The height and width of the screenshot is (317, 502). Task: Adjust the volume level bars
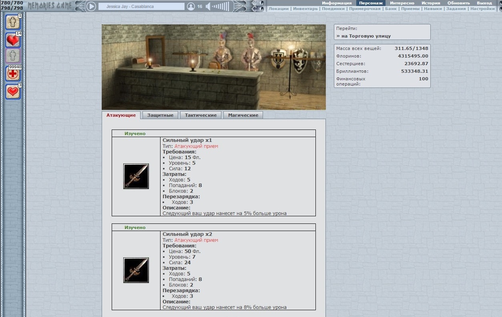coord(221,6)
